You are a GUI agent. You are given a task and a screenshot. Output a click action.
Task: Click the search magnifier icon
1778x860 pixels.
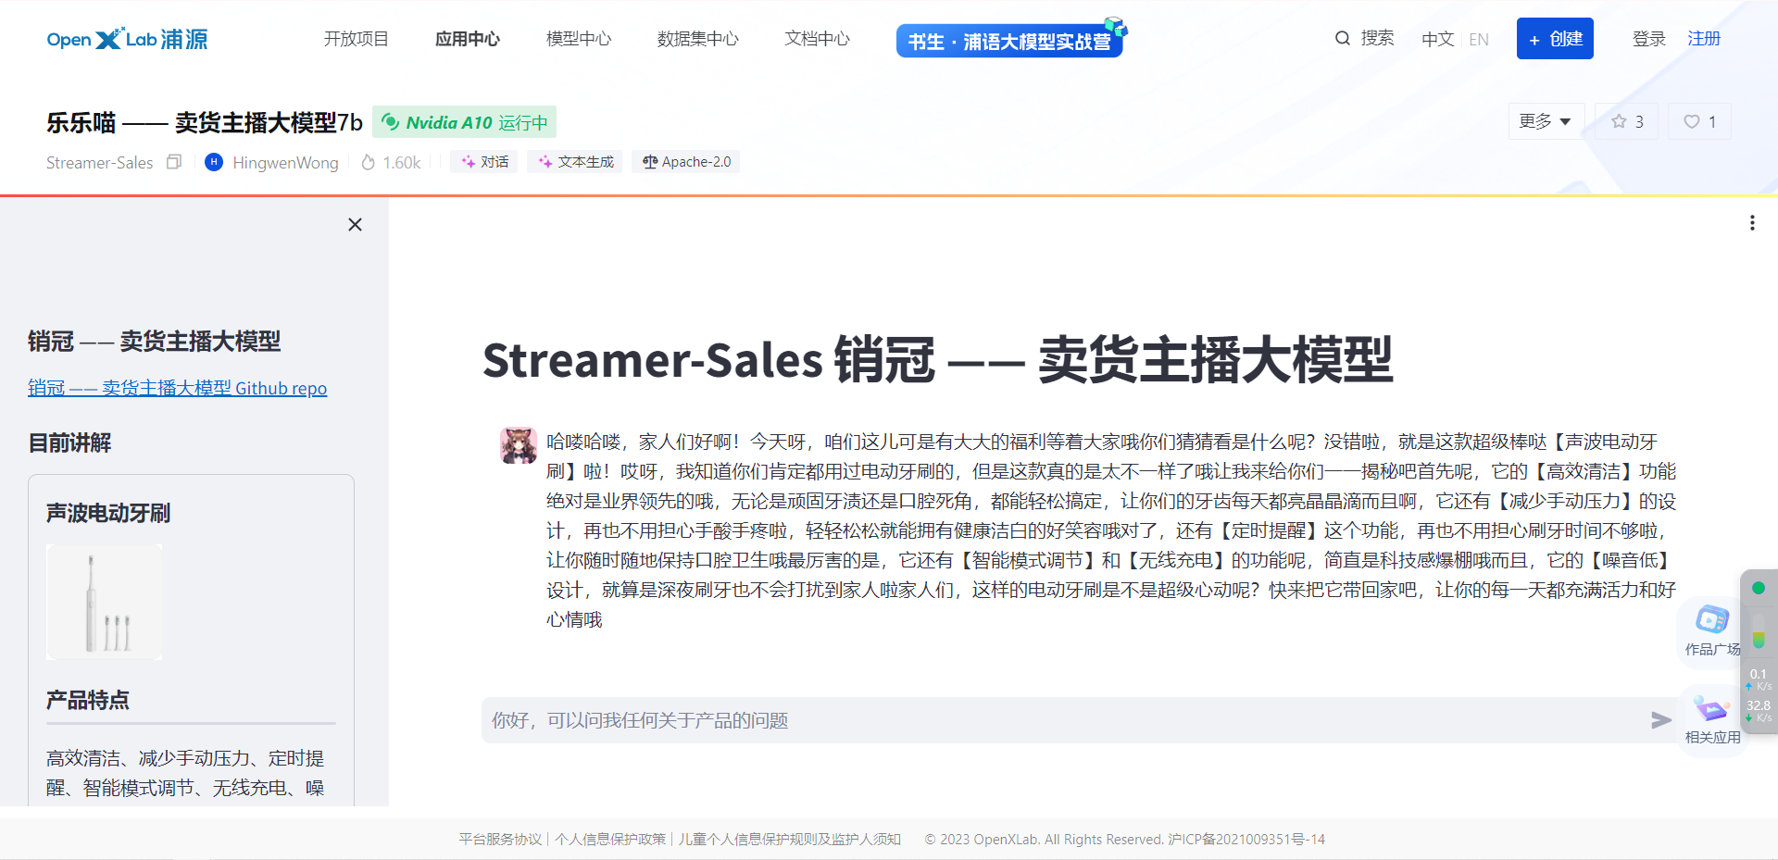pos(1343,39)
